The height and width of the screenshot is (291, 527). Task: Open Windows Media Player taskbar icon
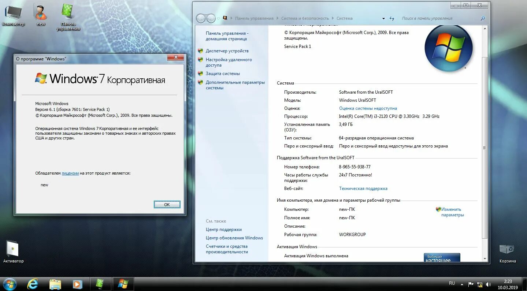[77, 284]
